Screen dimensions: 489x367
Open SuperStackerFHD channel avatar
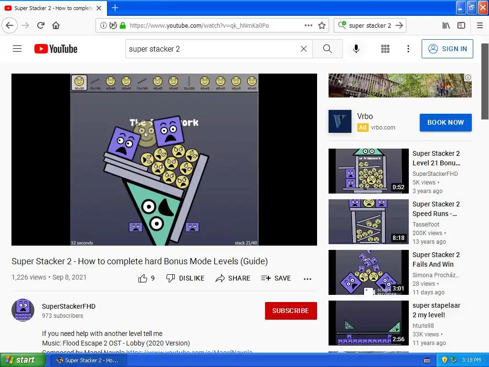23,310
